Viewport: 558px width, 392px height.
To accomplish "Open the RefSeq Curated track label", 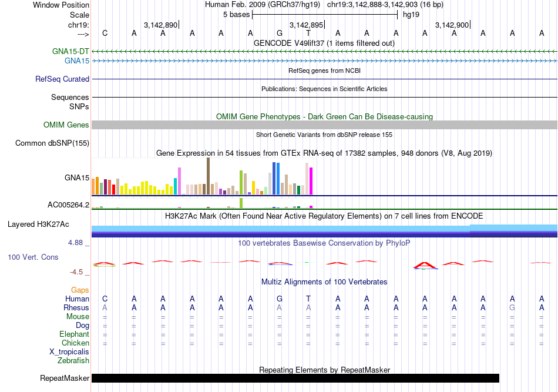I will [x=62, y=79].
